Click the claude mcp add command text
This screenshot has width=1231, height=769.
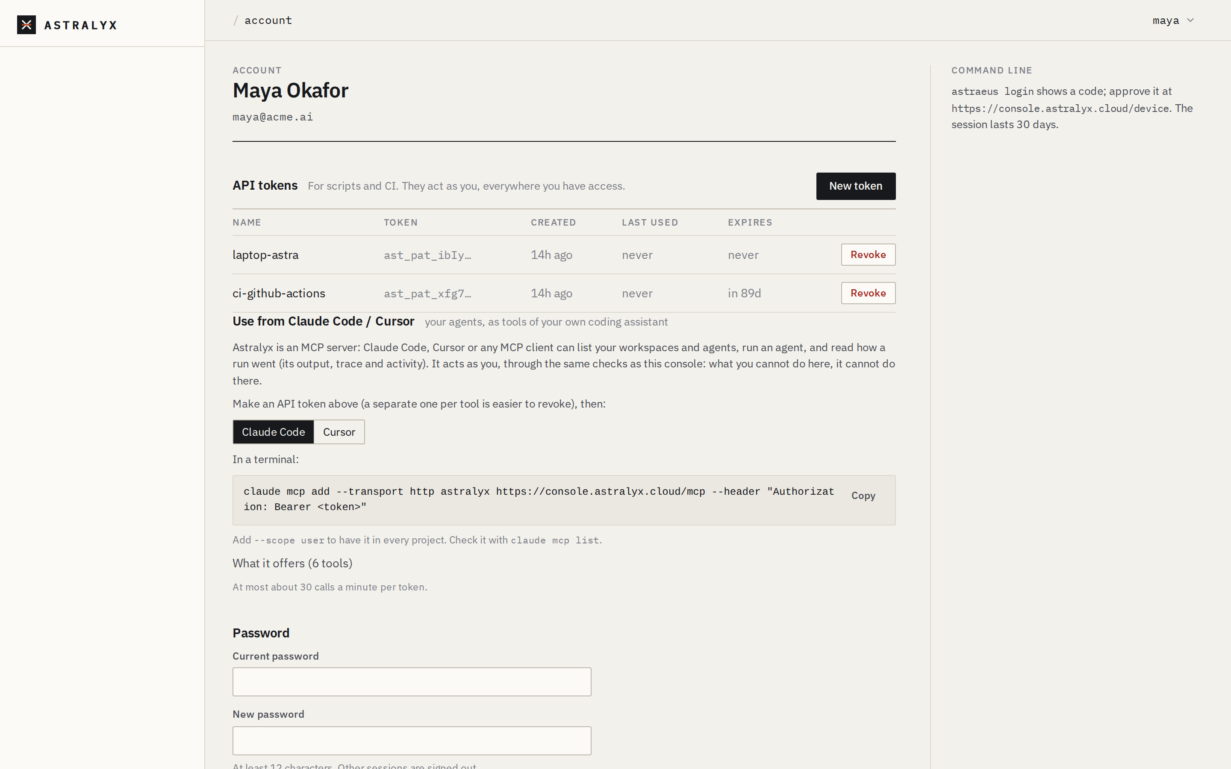point(539,499)
